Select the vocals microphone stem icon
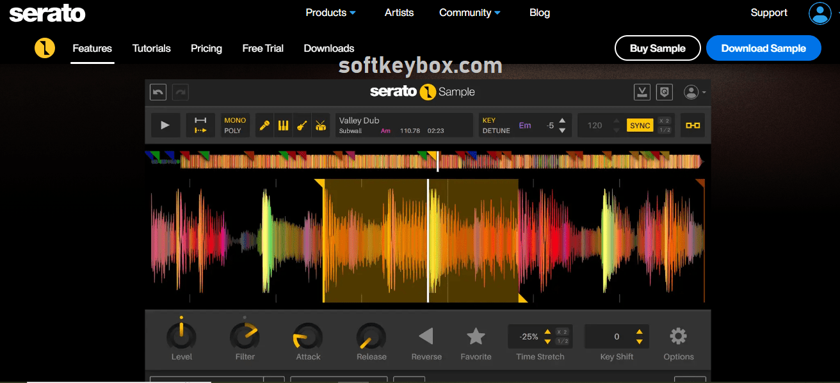 pos(264,125)
